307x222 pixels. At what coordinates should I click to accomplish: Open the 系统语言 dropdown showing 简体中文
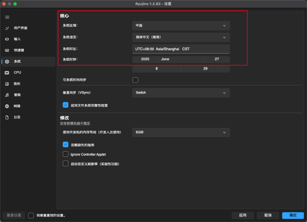pos(181,37)
